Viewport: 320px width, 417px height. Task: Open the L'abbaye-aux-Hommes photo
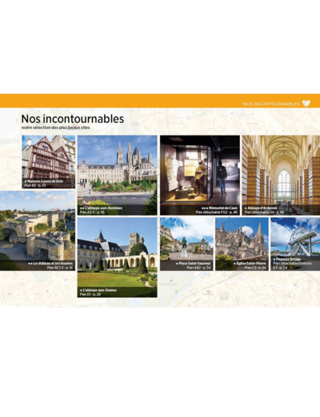(117, 175)
